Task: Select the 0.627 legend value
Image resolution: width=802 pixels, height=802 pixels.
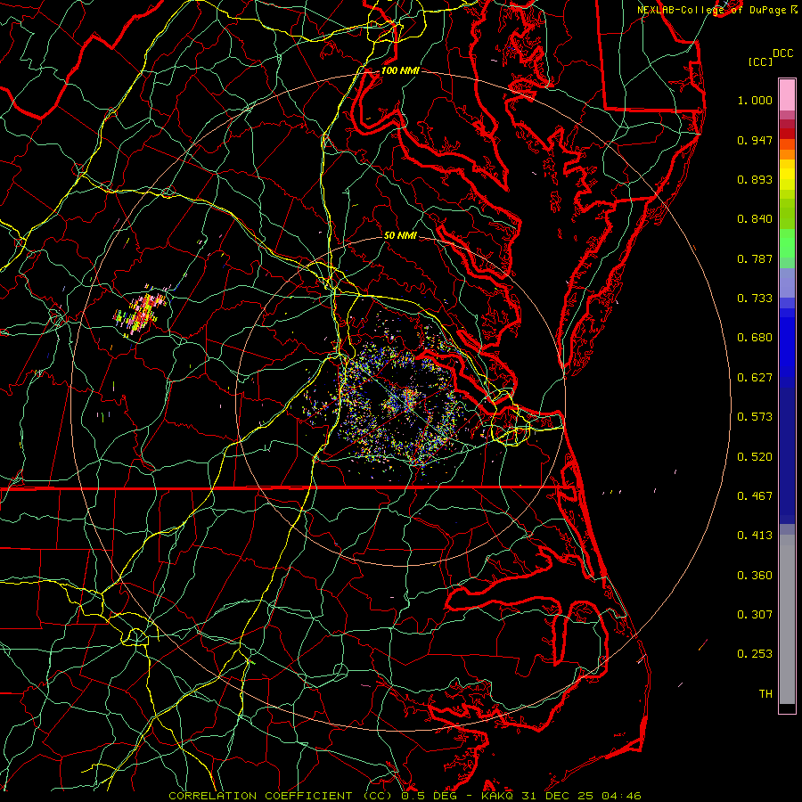Action: [755, 378]
